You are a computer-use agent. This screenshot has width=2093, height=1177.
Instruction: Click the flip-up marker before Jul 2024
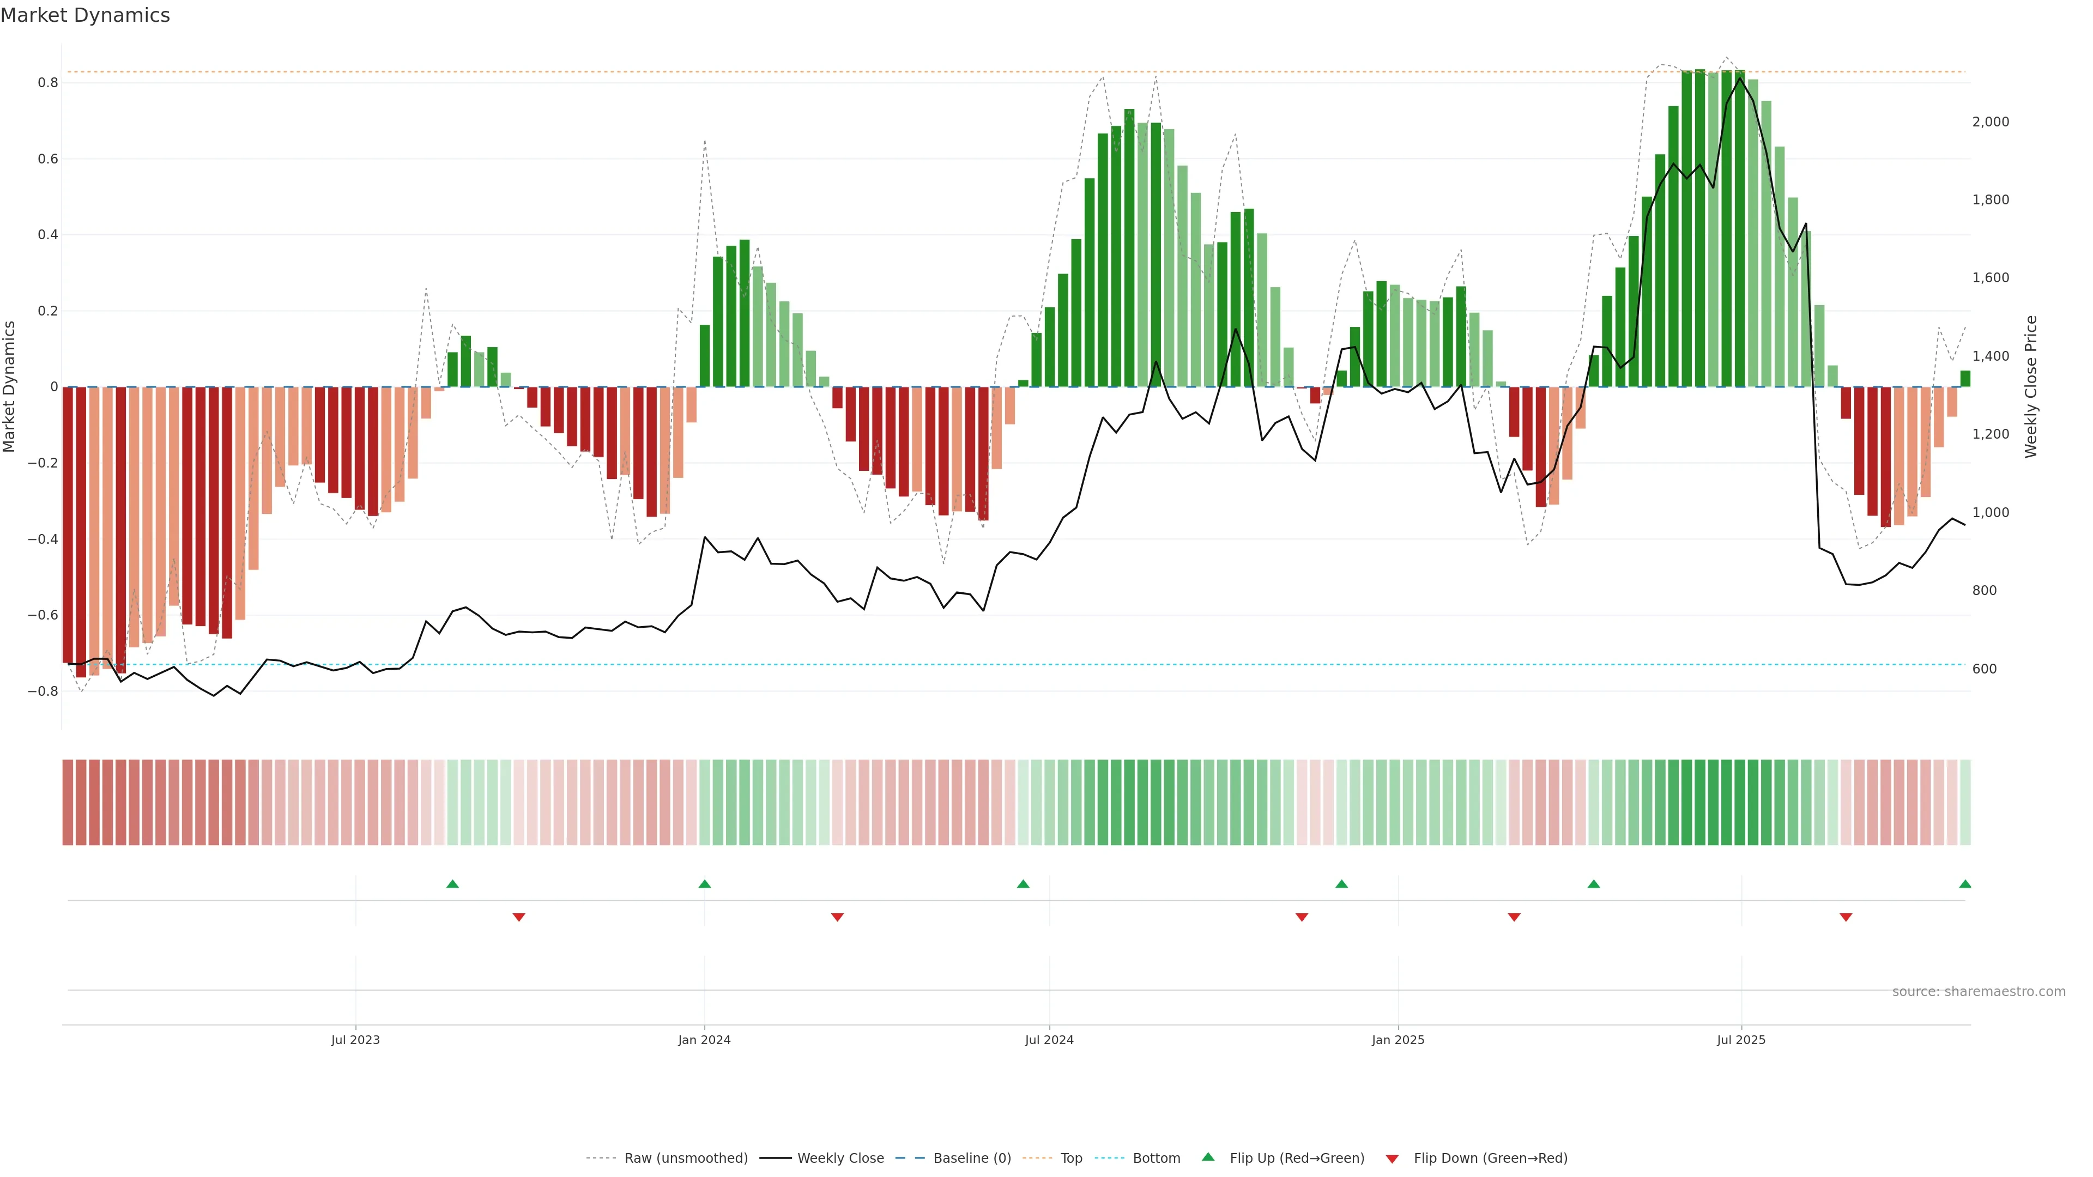[x=1023, y=884]
